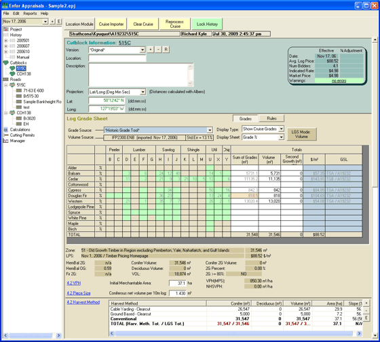
Task: Open the Display Type dropdown
Action: [281, 129]
